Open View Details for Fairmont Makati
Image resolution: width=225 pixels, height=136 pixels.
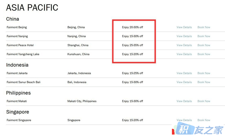(184, 101)
